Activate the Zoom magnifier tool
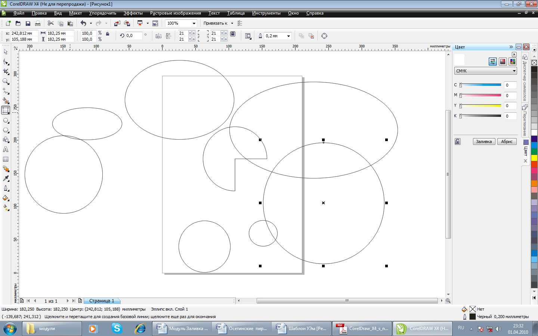The width and height of the screenshot is (538, 336). pyautogui.click(x=6, y=81)
